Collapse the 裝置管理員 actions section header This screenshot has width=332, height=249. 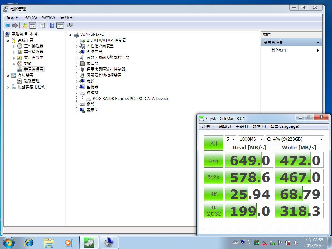(x=291, y=42)
